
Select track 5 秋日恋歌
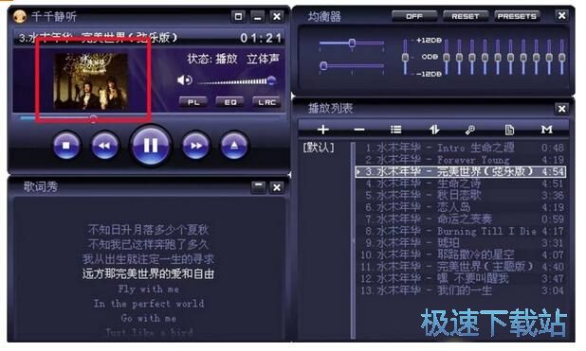[x=460, y=196]
